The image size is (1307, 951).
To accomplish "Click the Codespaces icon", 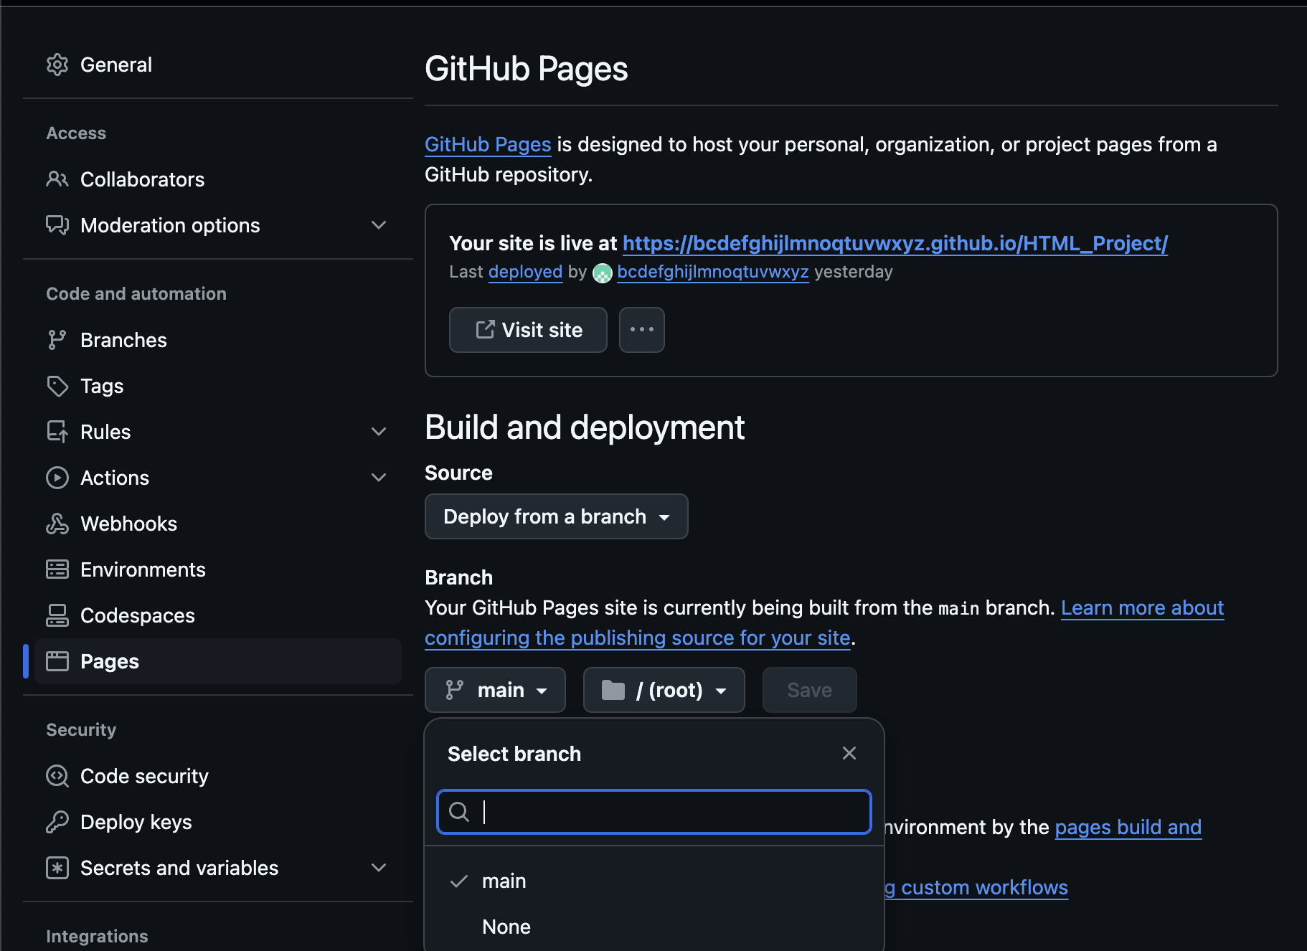I will 57,615.
